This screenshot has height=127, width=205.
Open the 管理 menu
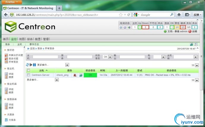pyautogui.click(x=46, y=39)
